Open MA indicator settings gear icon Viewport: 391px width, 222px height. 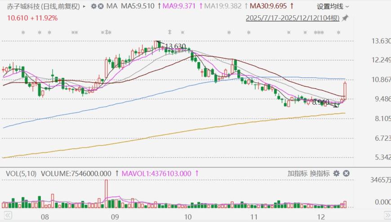[x=93, y=6]
